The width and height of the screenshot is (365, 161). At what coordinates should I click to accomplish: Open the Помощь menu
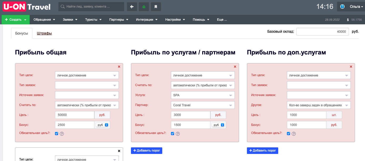coord(201,20)
